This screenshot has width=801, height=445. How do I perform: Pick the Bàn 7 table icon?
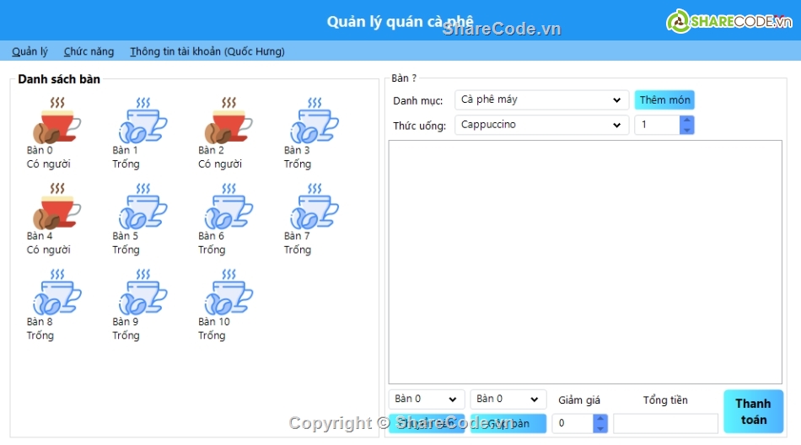tap(313, 206)
